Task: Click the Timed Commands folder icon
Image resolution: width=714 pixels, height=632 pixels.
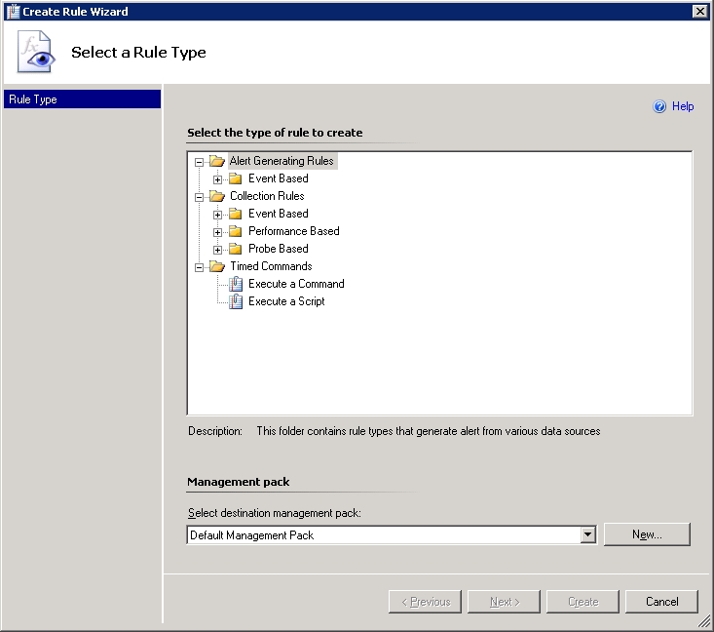Action: (x=216, y=266)
